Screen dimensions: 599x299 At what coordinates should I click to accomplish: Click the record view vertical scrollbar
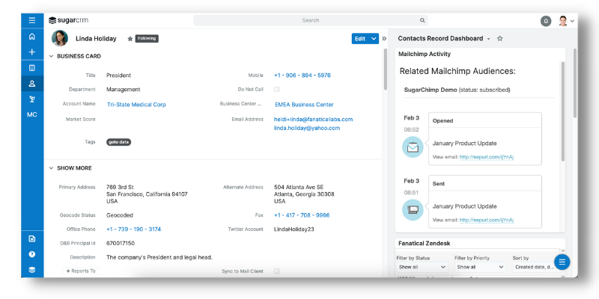click(x=386, y=70)
